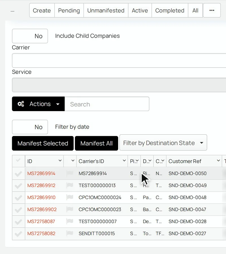Focus the Search text box
The height and width of the screenshot is (254, 226).
[107, 104]
